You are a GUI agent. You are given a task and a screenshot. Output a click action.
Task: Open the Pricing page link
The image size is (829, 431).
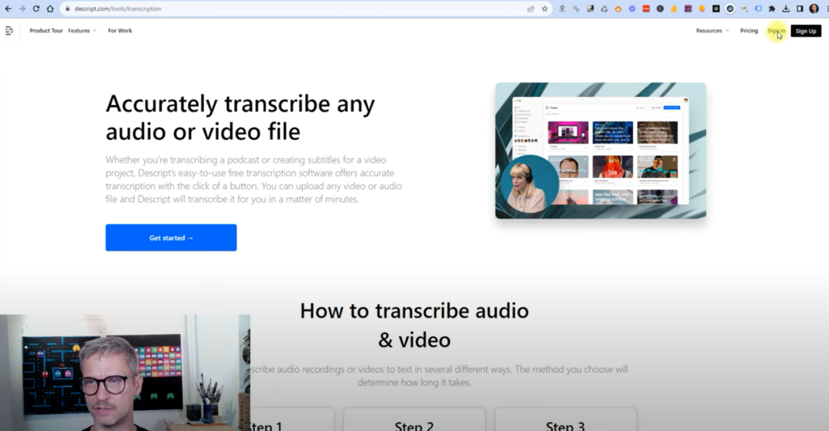[x=749, y=31]
